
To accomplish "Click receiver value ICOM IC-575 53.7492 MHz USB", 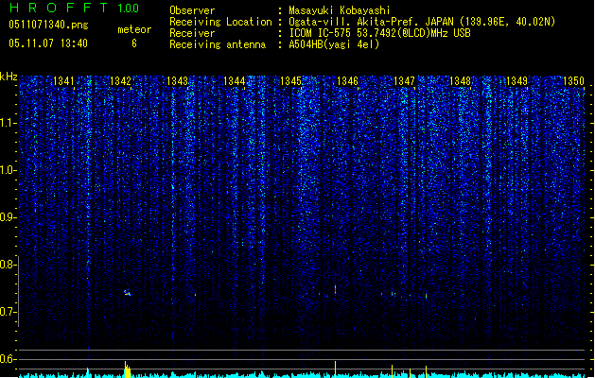I will coord(380,33).
